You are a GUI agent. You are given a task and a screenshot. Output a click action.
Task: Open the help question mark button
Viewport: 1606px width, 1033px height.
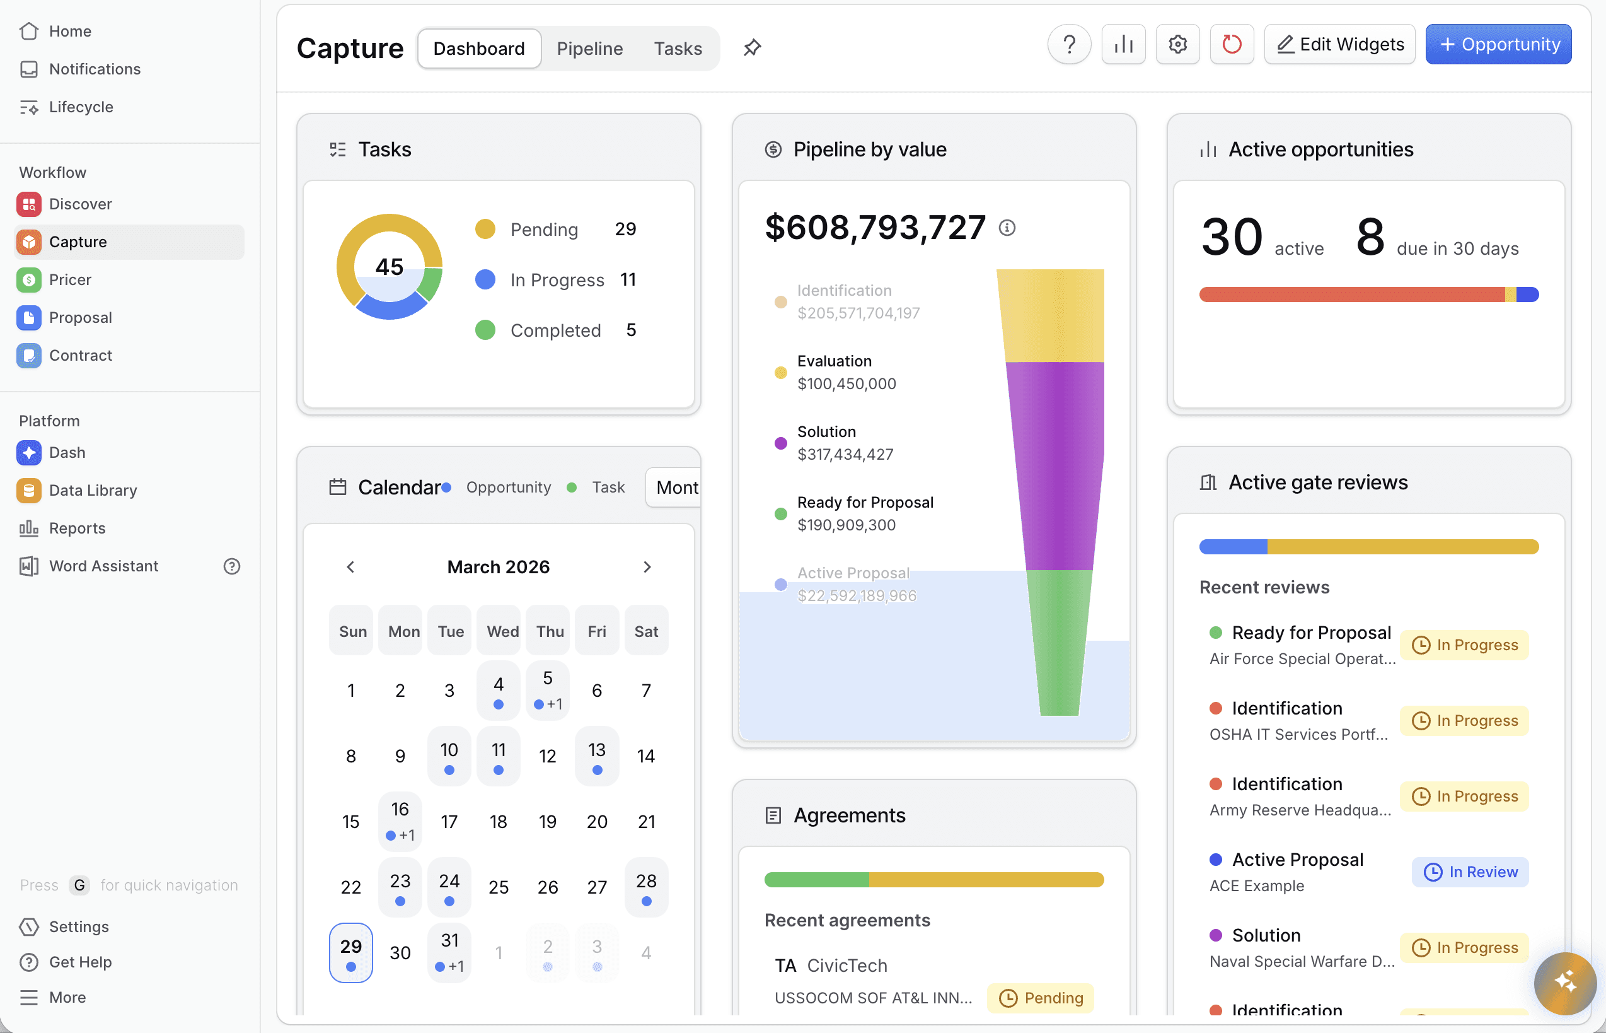pyautogui.click(x=1069, y=45)
